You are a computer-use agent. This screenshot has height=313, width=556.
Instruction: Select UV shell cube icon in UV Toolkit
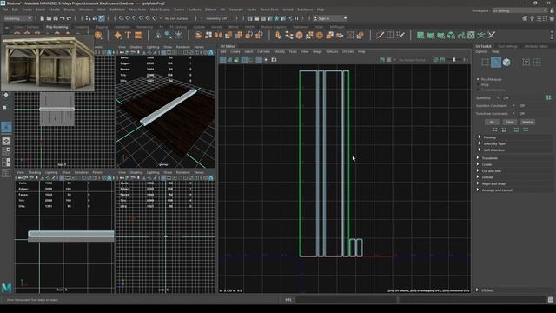click(x=506, y=63)
